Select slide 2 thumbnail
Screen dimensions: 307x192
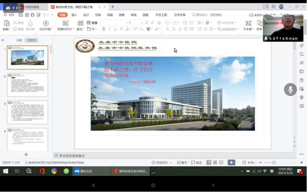pyautogui.click(x=27, y=85)
